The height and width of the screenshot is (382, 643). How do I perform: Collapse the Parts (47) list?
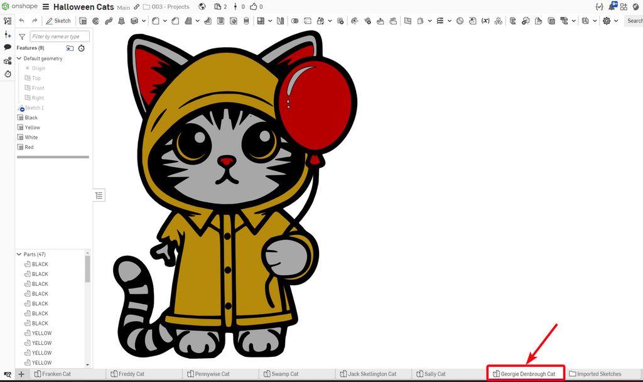point(19,254)
